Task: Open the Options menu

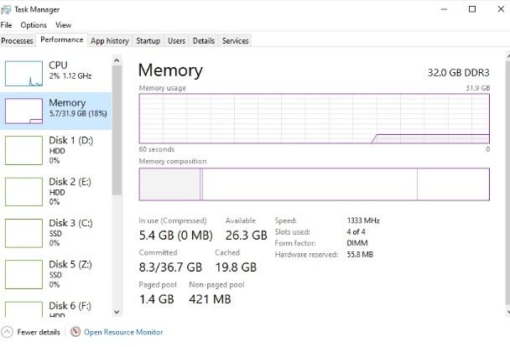Action: [34, 25]
